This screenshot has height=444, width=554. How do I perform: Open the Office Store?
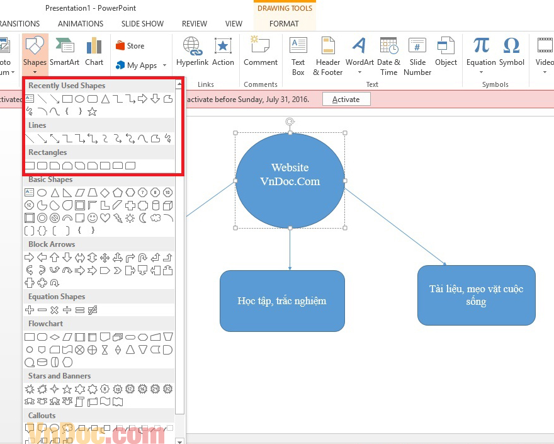(x=131, y=45)
